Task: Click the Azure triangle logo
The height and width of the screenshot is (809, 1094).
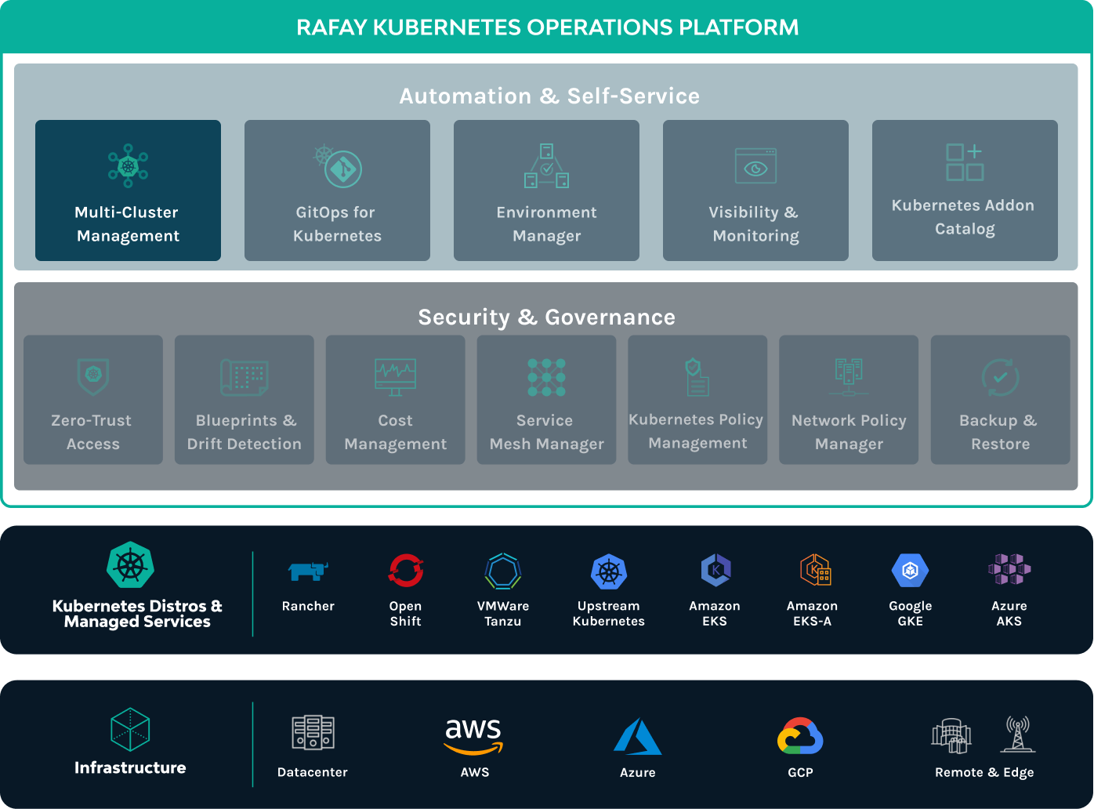Action: pos(637,737)
